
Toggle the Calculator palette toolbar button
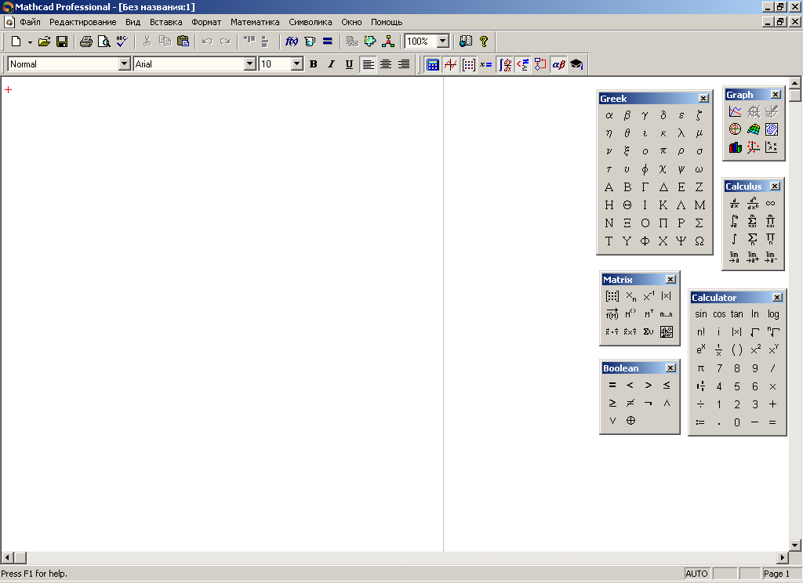click(433, 64)
